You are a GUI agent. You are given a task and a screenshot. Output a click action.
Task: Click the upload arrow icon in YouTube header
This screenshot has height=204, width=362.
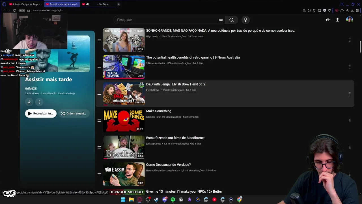click(337, 20)
